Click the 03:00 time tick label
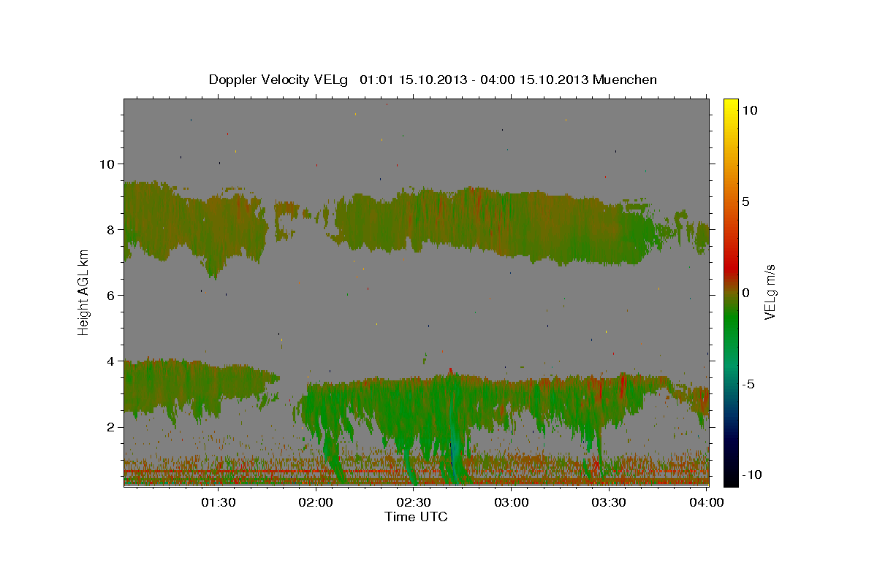 tap(511, 503)
